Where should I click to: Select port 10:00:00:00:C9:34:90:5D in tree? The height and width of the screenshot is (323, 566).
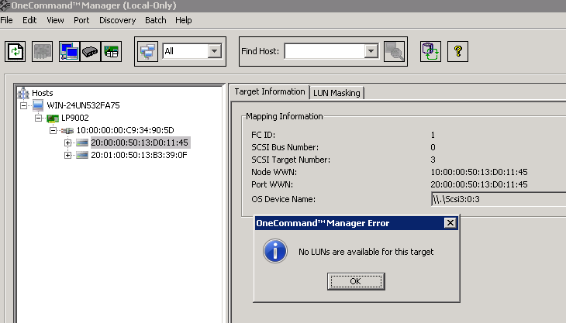[126, 130]
